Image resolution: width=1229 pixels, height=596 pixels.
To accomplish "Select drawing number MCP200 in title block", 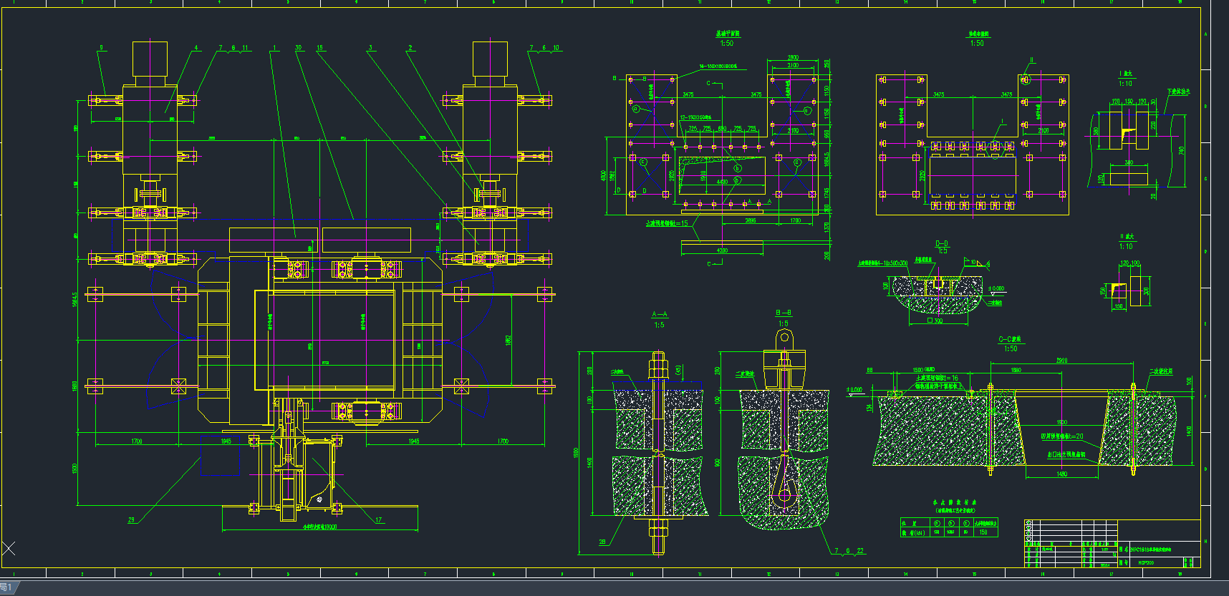I will tap(1146, 562).
